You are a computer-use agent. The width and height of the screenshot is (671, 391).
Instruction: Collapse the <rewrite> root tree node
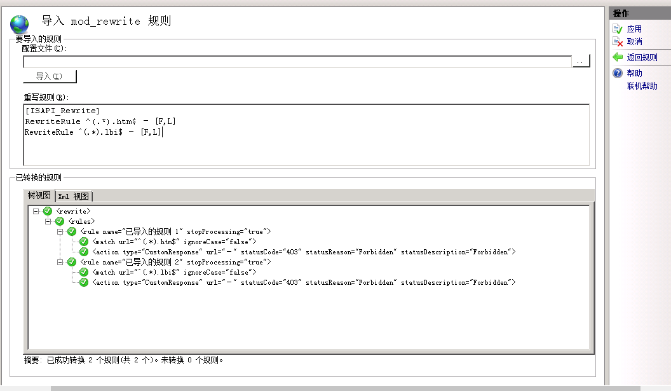pyautogui.click(x=36, y=211)
